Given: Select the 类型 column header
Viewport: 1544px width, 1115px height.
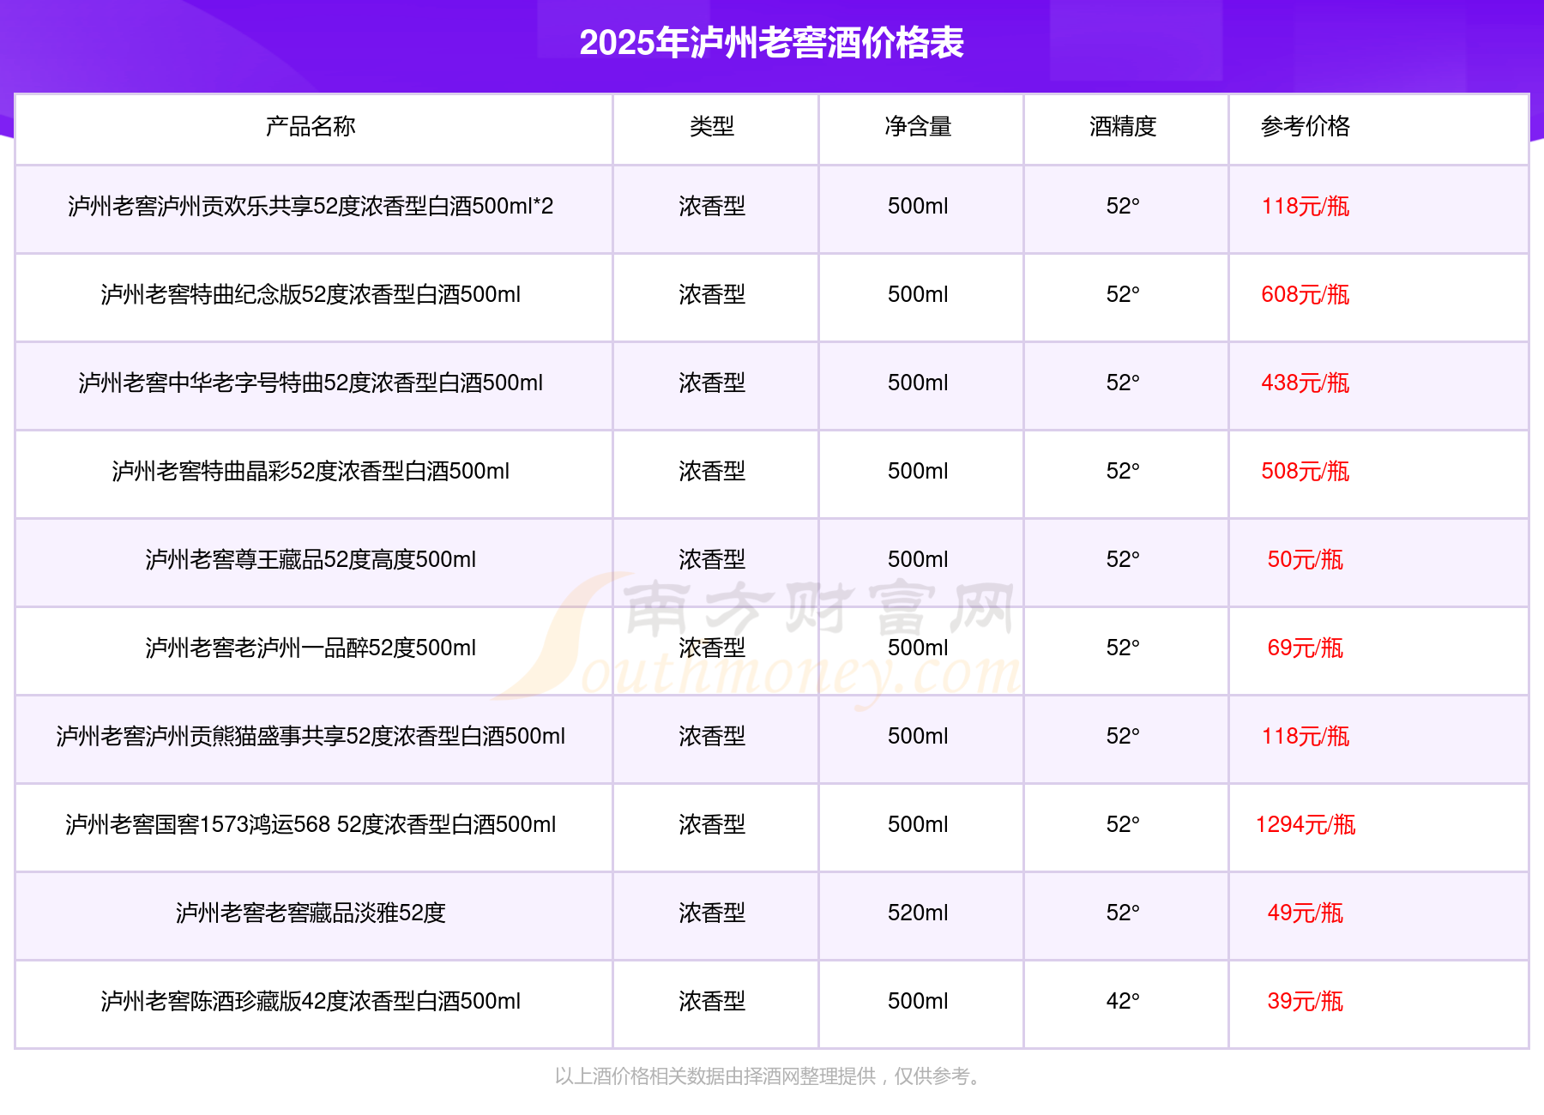Looking at the screenshot, I should [712, 126].
